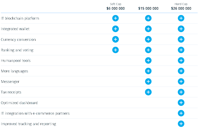Image resolution: width=198 pixels, height=133 pixels.
Task: Click the $15 000 000 column header
Action: (148, 8)
